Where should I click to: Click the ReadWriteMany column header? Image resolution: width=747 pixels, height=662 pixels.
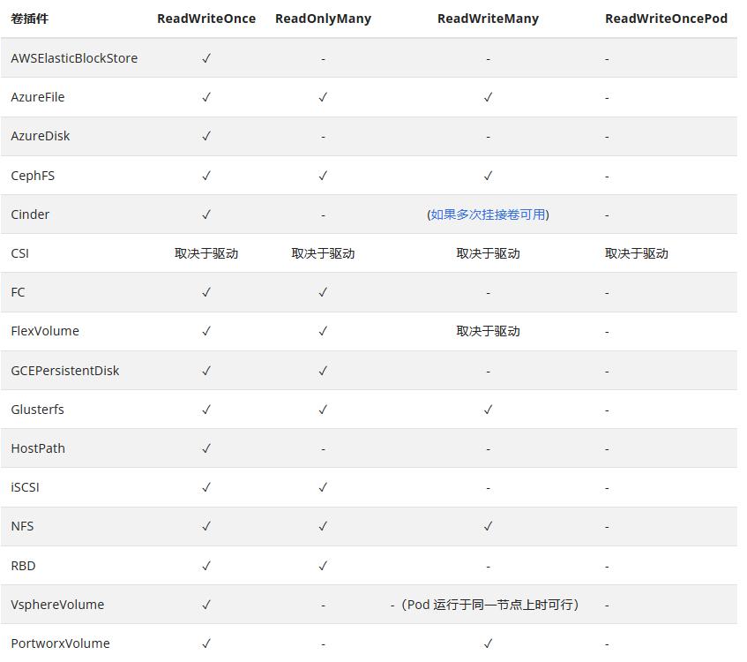click(488, 19)
